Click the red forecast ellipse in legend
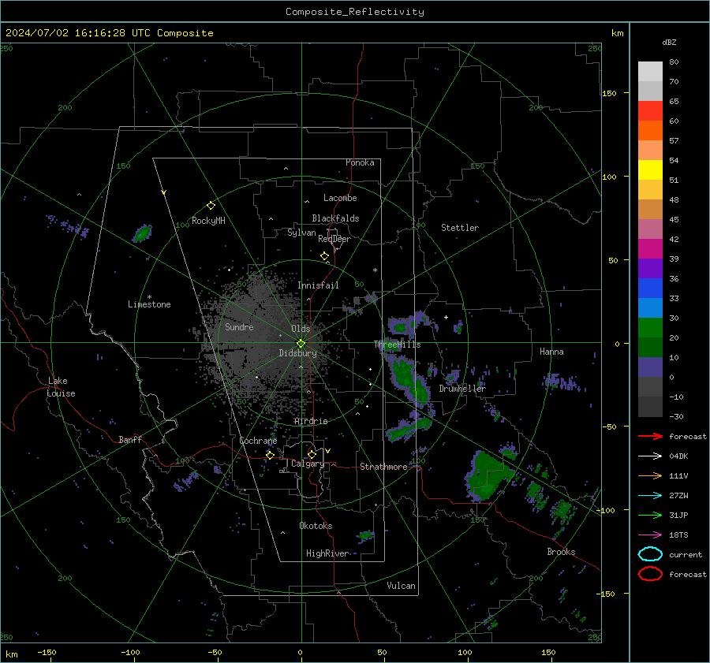Viewport: 710px width, 663px height. 650,574
